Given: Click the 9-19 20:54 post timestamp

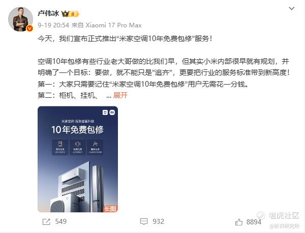Looking at the screenshot, I should tap(53, 25).
